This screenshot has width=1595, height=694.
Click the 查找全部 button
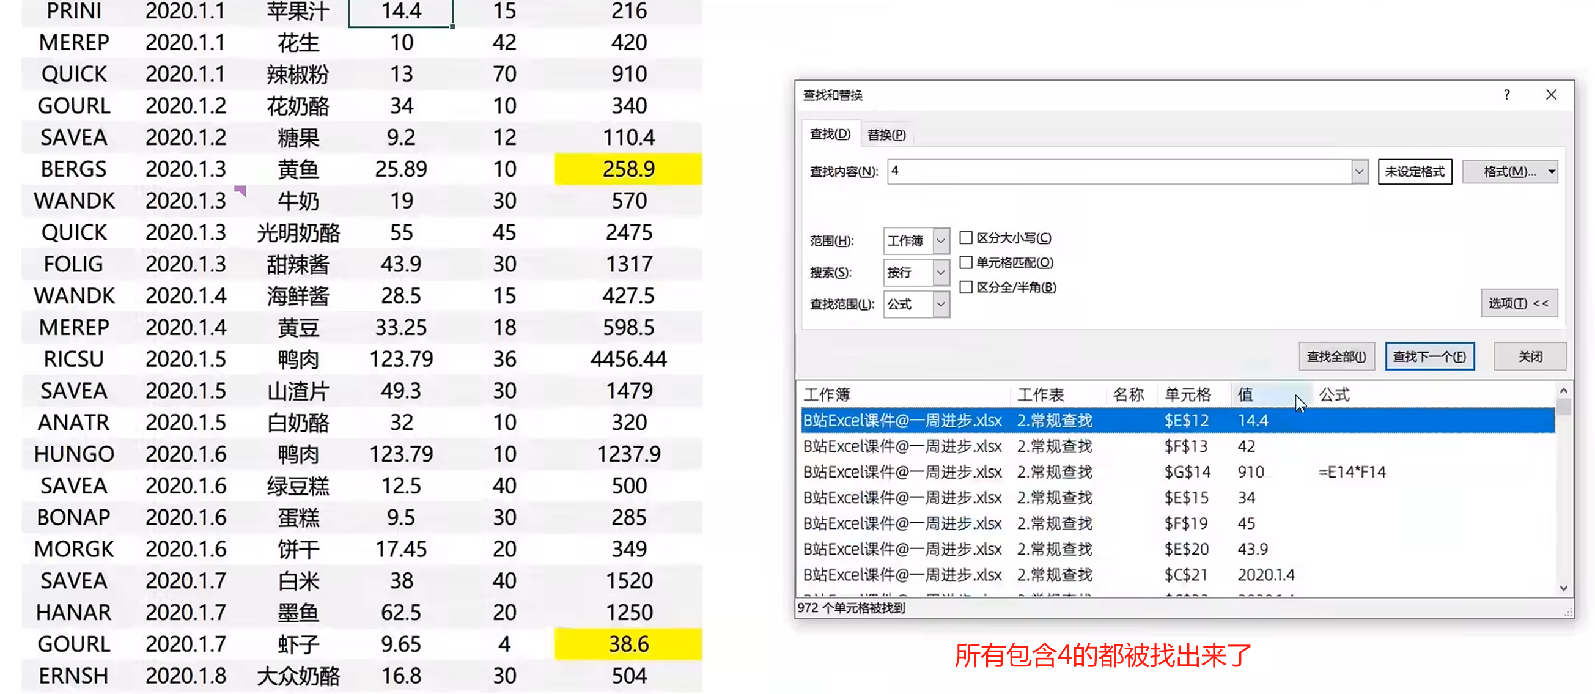[x=1336, y=356]
